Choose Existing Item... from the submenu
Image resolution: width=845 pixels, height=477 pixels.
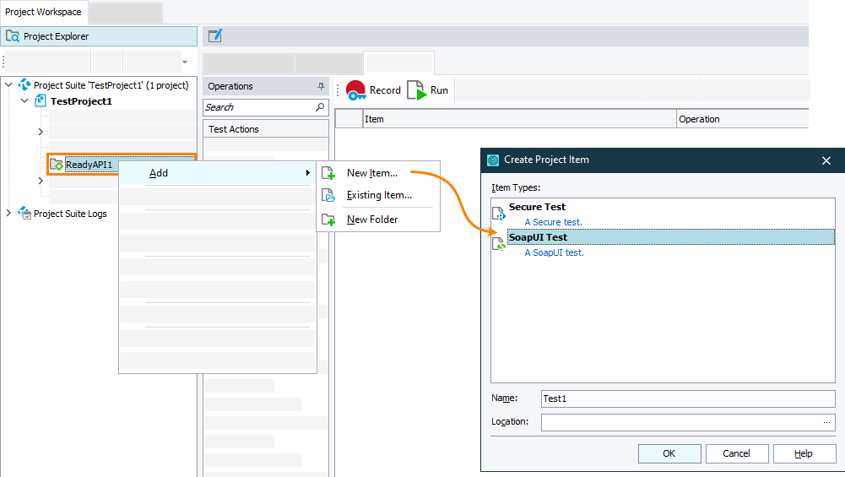tap(379, 196)
